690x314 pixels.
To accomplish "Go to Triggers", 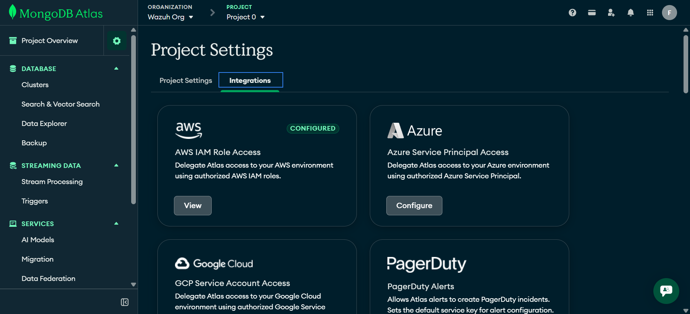I will pos(34,201).
